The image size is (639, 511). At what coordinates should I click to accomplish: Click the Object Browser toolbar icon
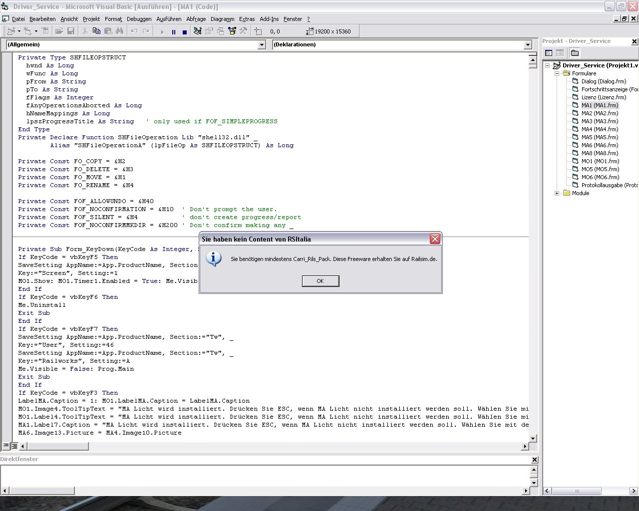pyautogui.click(x=232, y=31)
